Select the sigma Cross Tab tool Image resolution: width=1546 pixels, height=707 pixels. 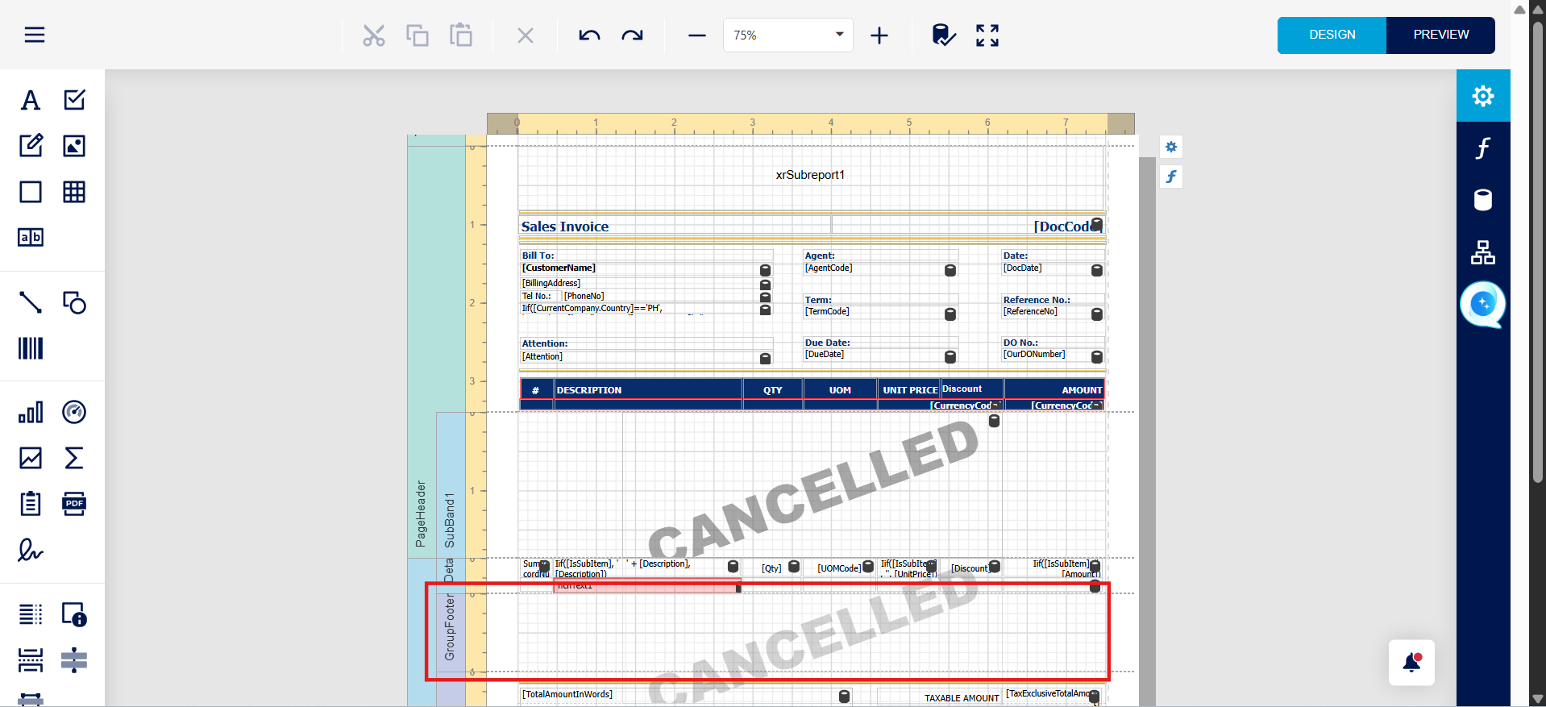(x=74, y=458)
